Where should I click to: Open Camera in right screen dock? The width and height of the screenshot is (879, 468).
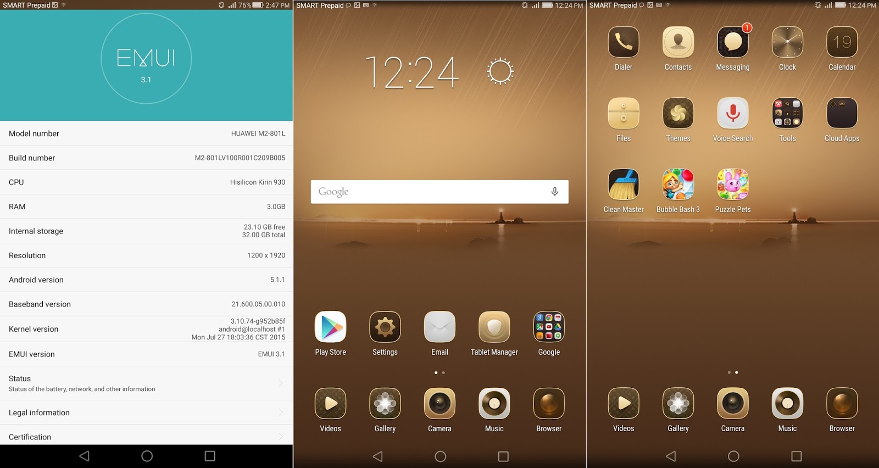click(733, 404)
